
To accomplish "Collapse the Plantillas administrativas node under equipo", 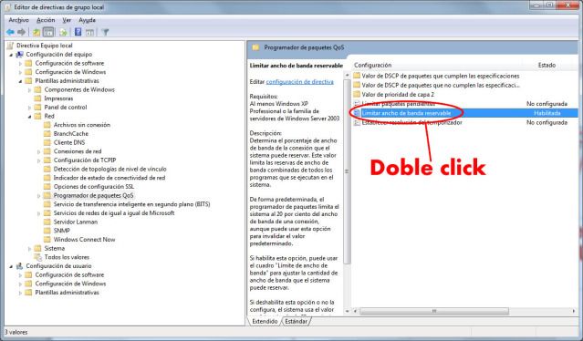I will point(20,81).
